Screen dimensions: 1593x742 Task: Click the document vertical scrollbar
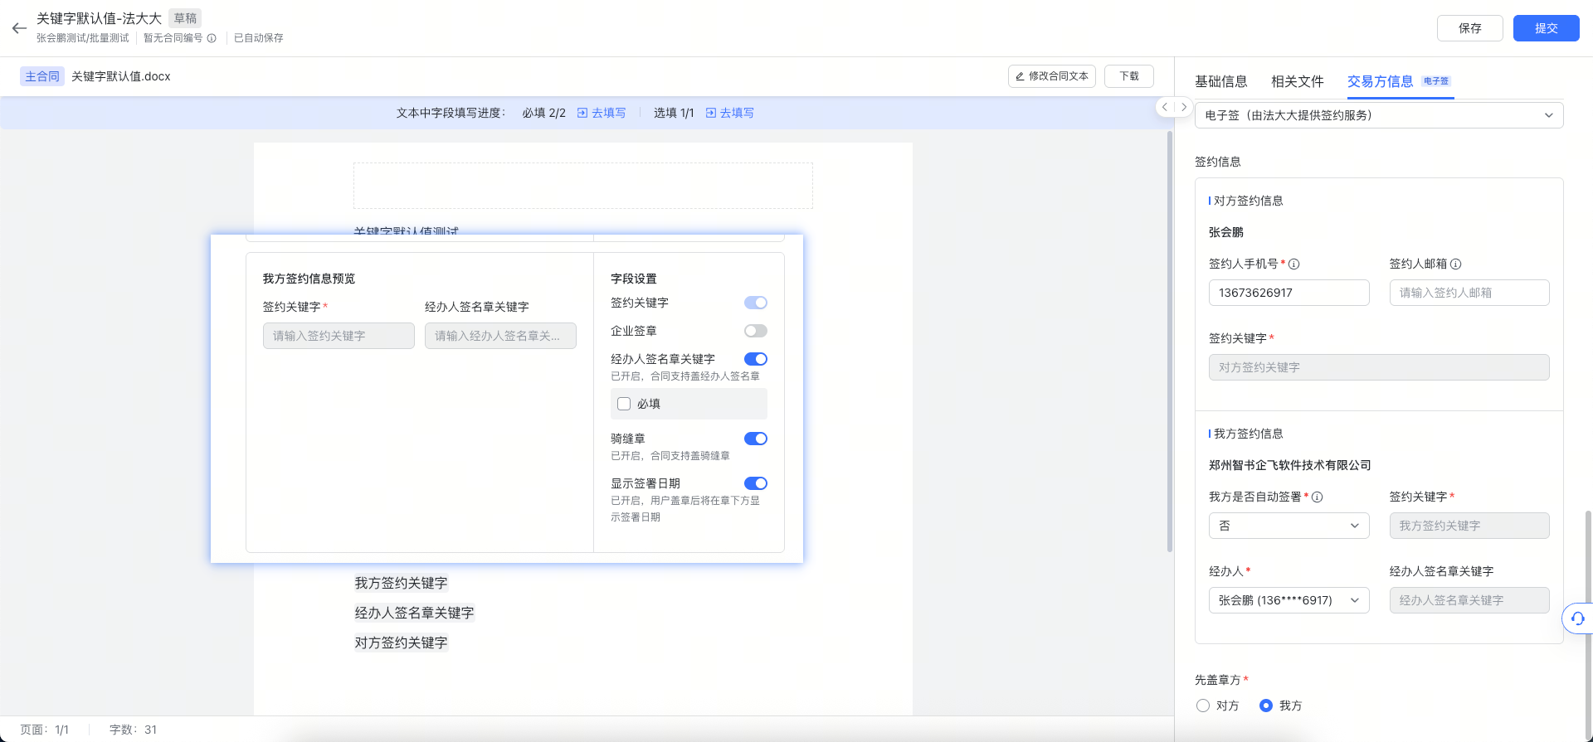point(1170,340)
